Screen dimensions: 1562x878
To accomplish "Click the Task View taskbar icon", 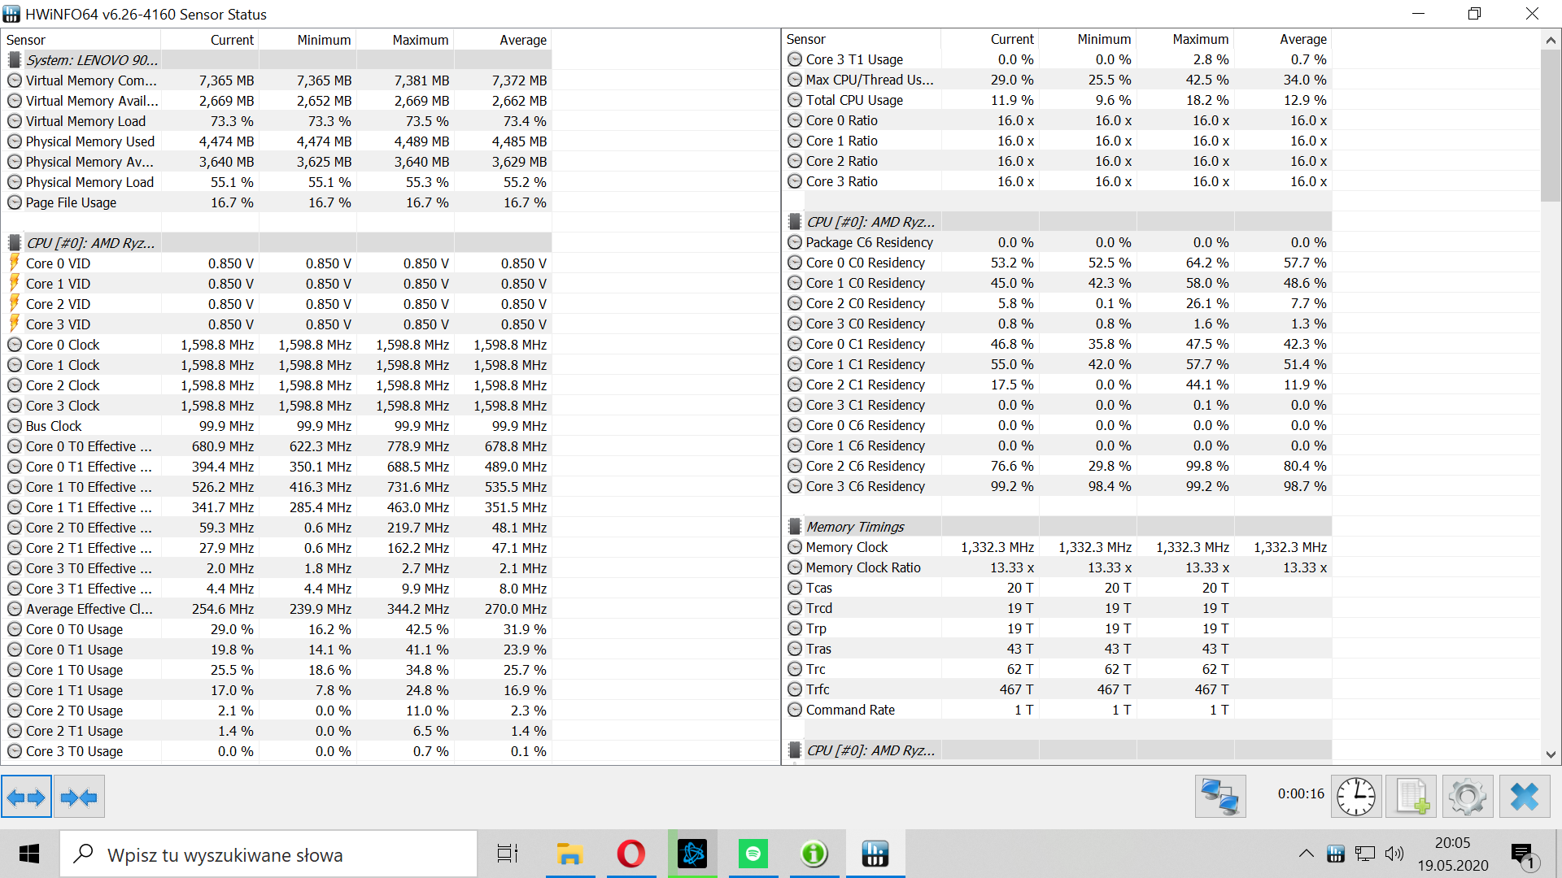I will tap(508, 854).
